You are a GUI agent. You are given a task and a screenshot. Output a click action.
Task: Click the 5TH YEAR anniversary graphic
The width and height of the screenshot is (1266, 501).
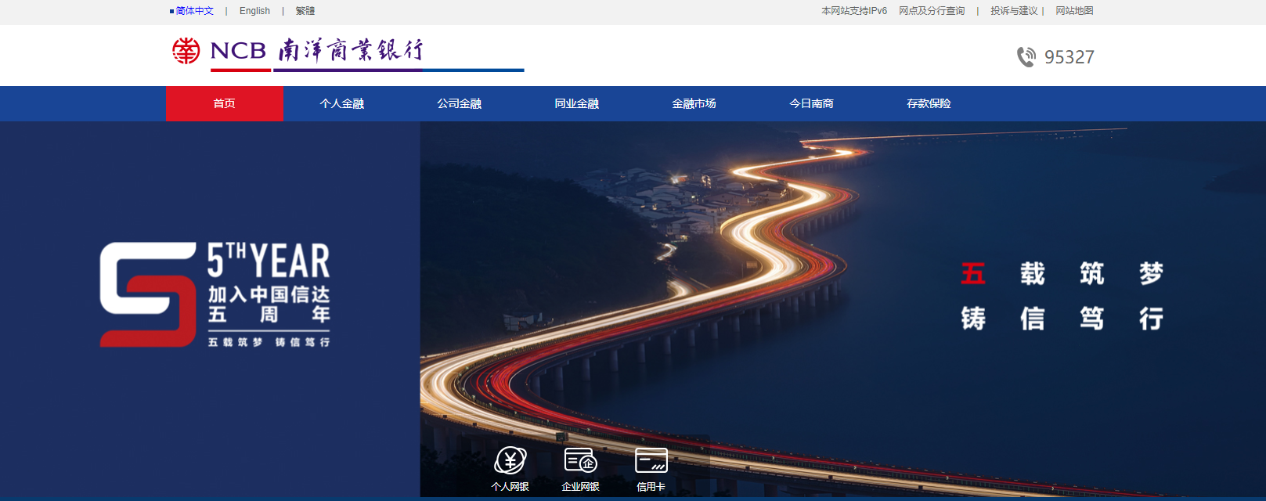click(215, 294)
